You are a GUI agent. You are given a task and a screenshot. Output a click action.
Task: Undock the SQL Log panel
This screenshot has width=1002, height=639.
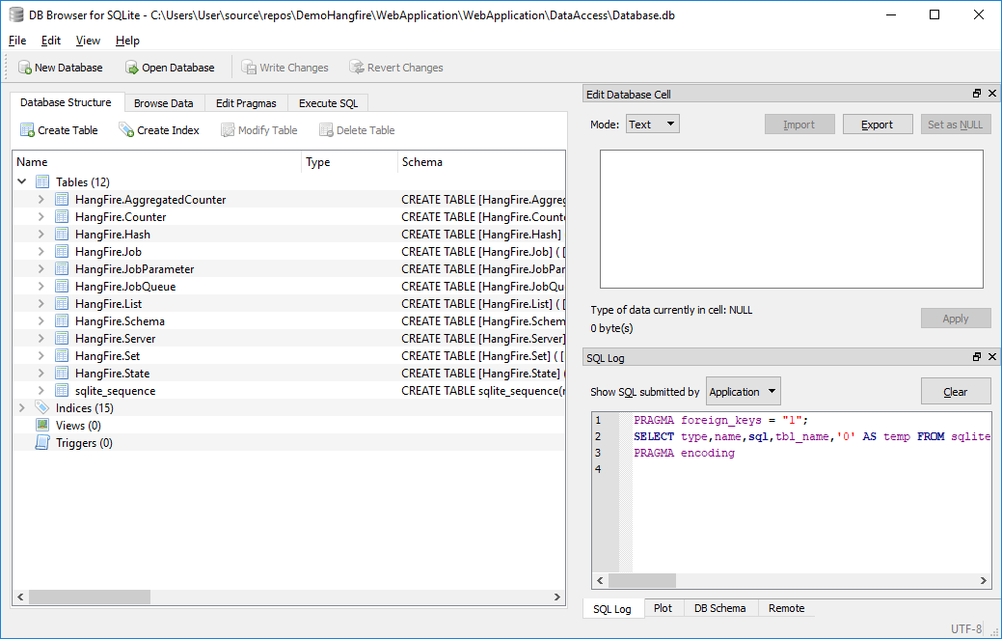pos(976,357)
